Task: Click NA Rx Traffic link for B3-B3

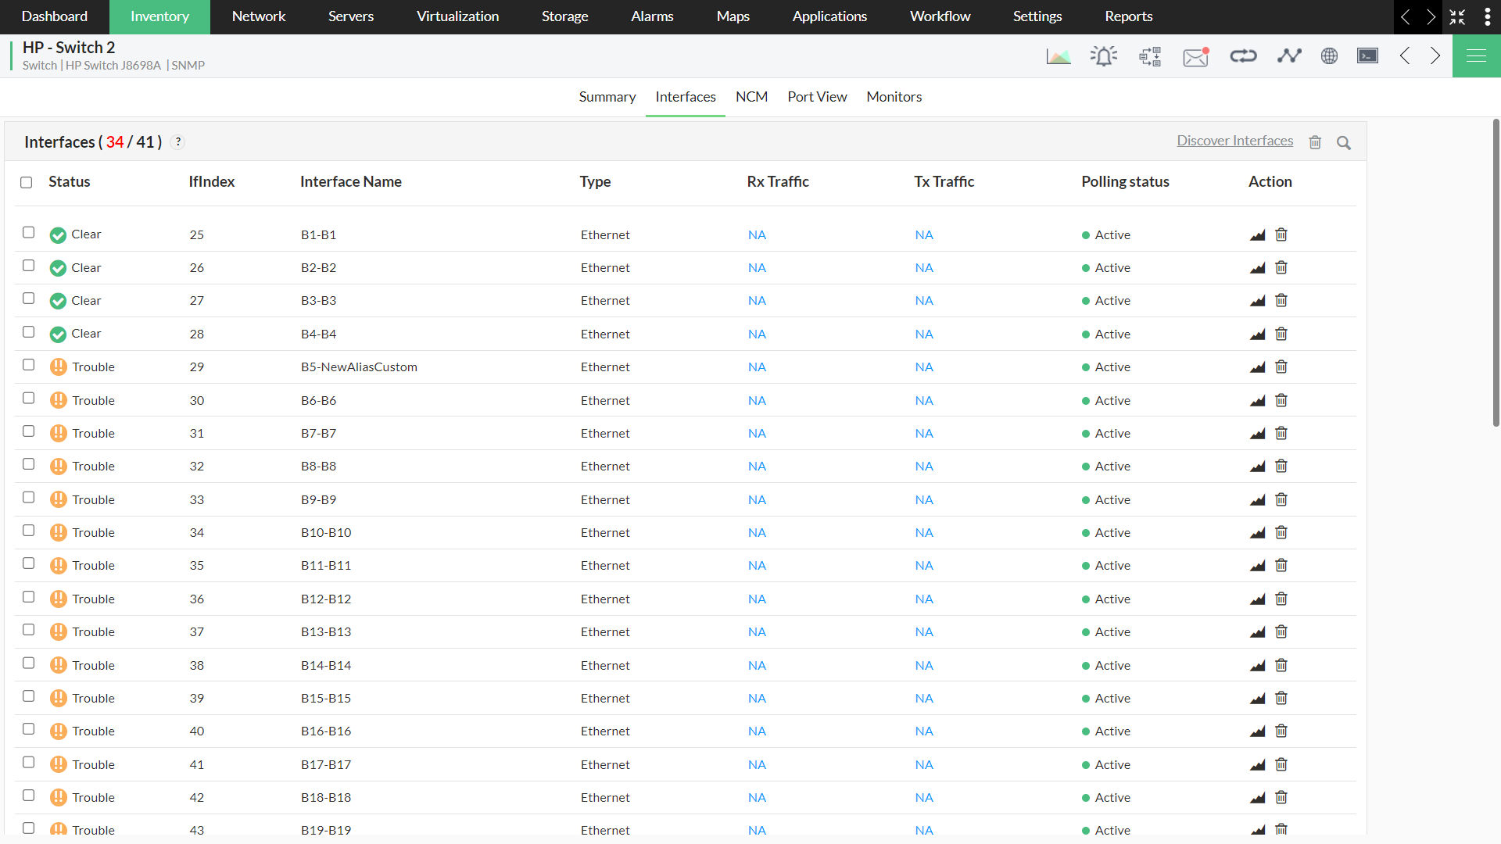Action: 757,301
